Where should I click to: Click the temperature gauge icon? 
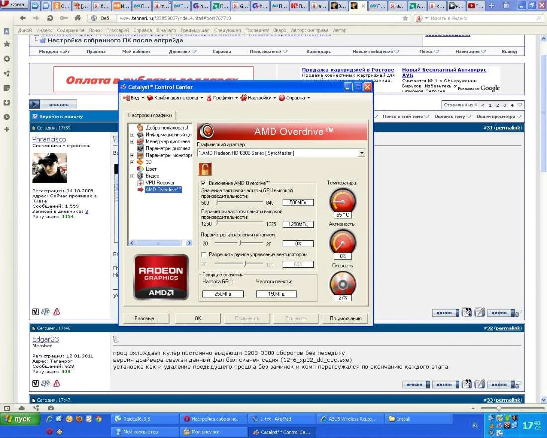(342, 201)
